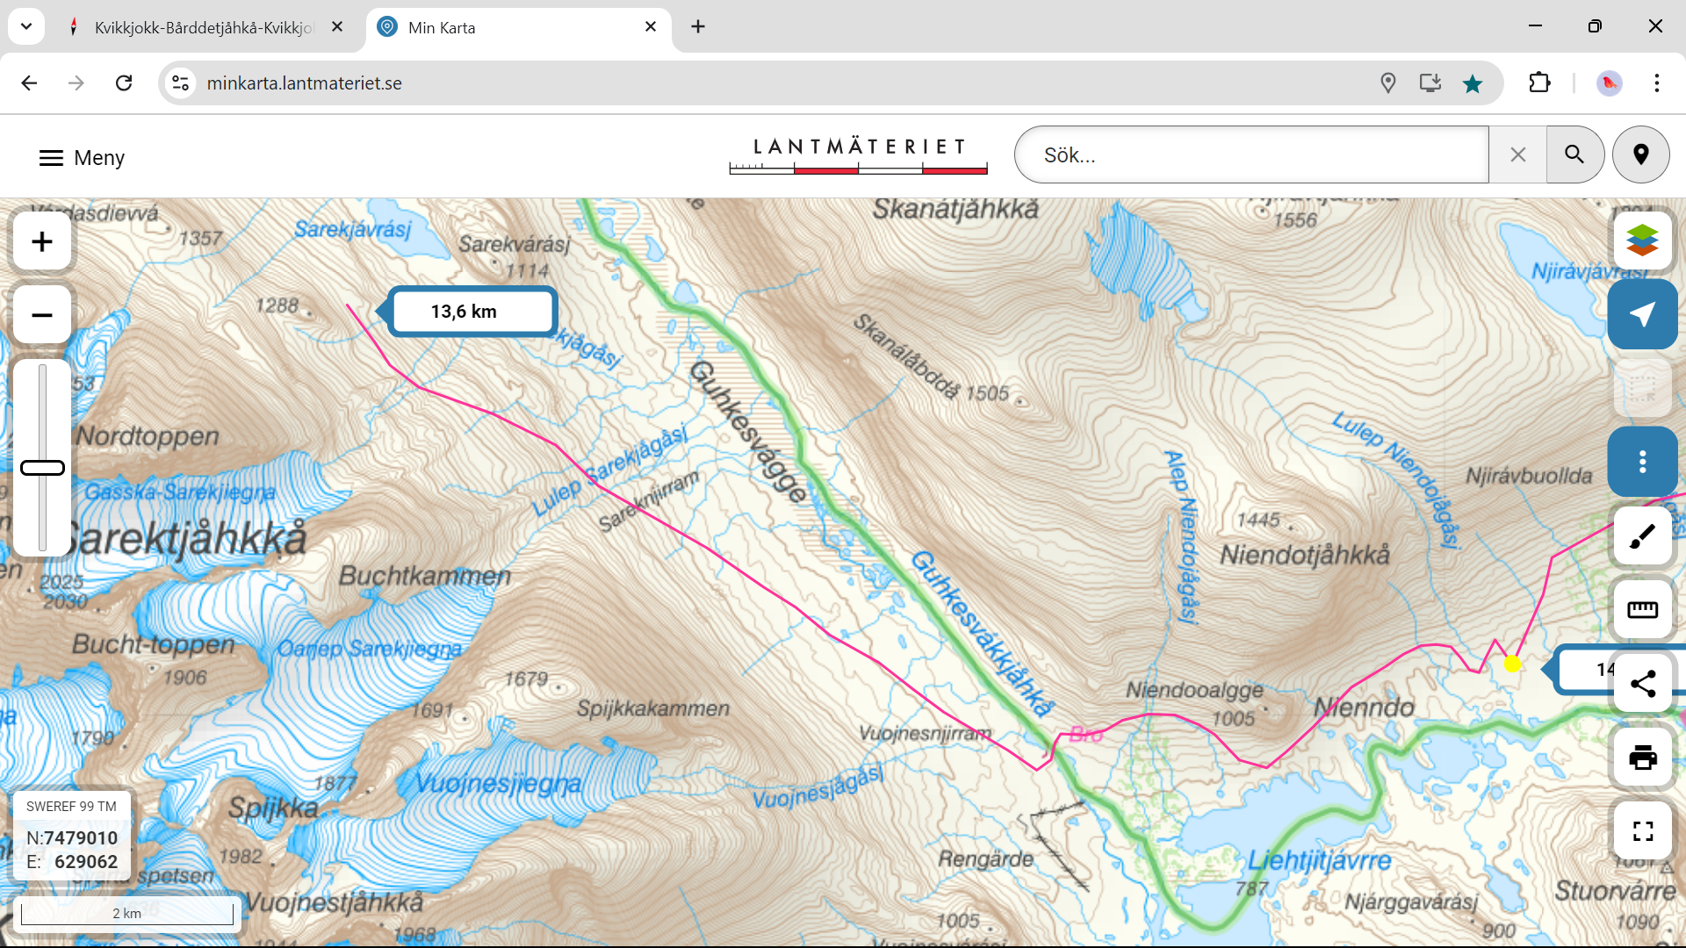Open the map layers panel
The height and width of the screenshot is (948, 1686).
(1641, 241)
